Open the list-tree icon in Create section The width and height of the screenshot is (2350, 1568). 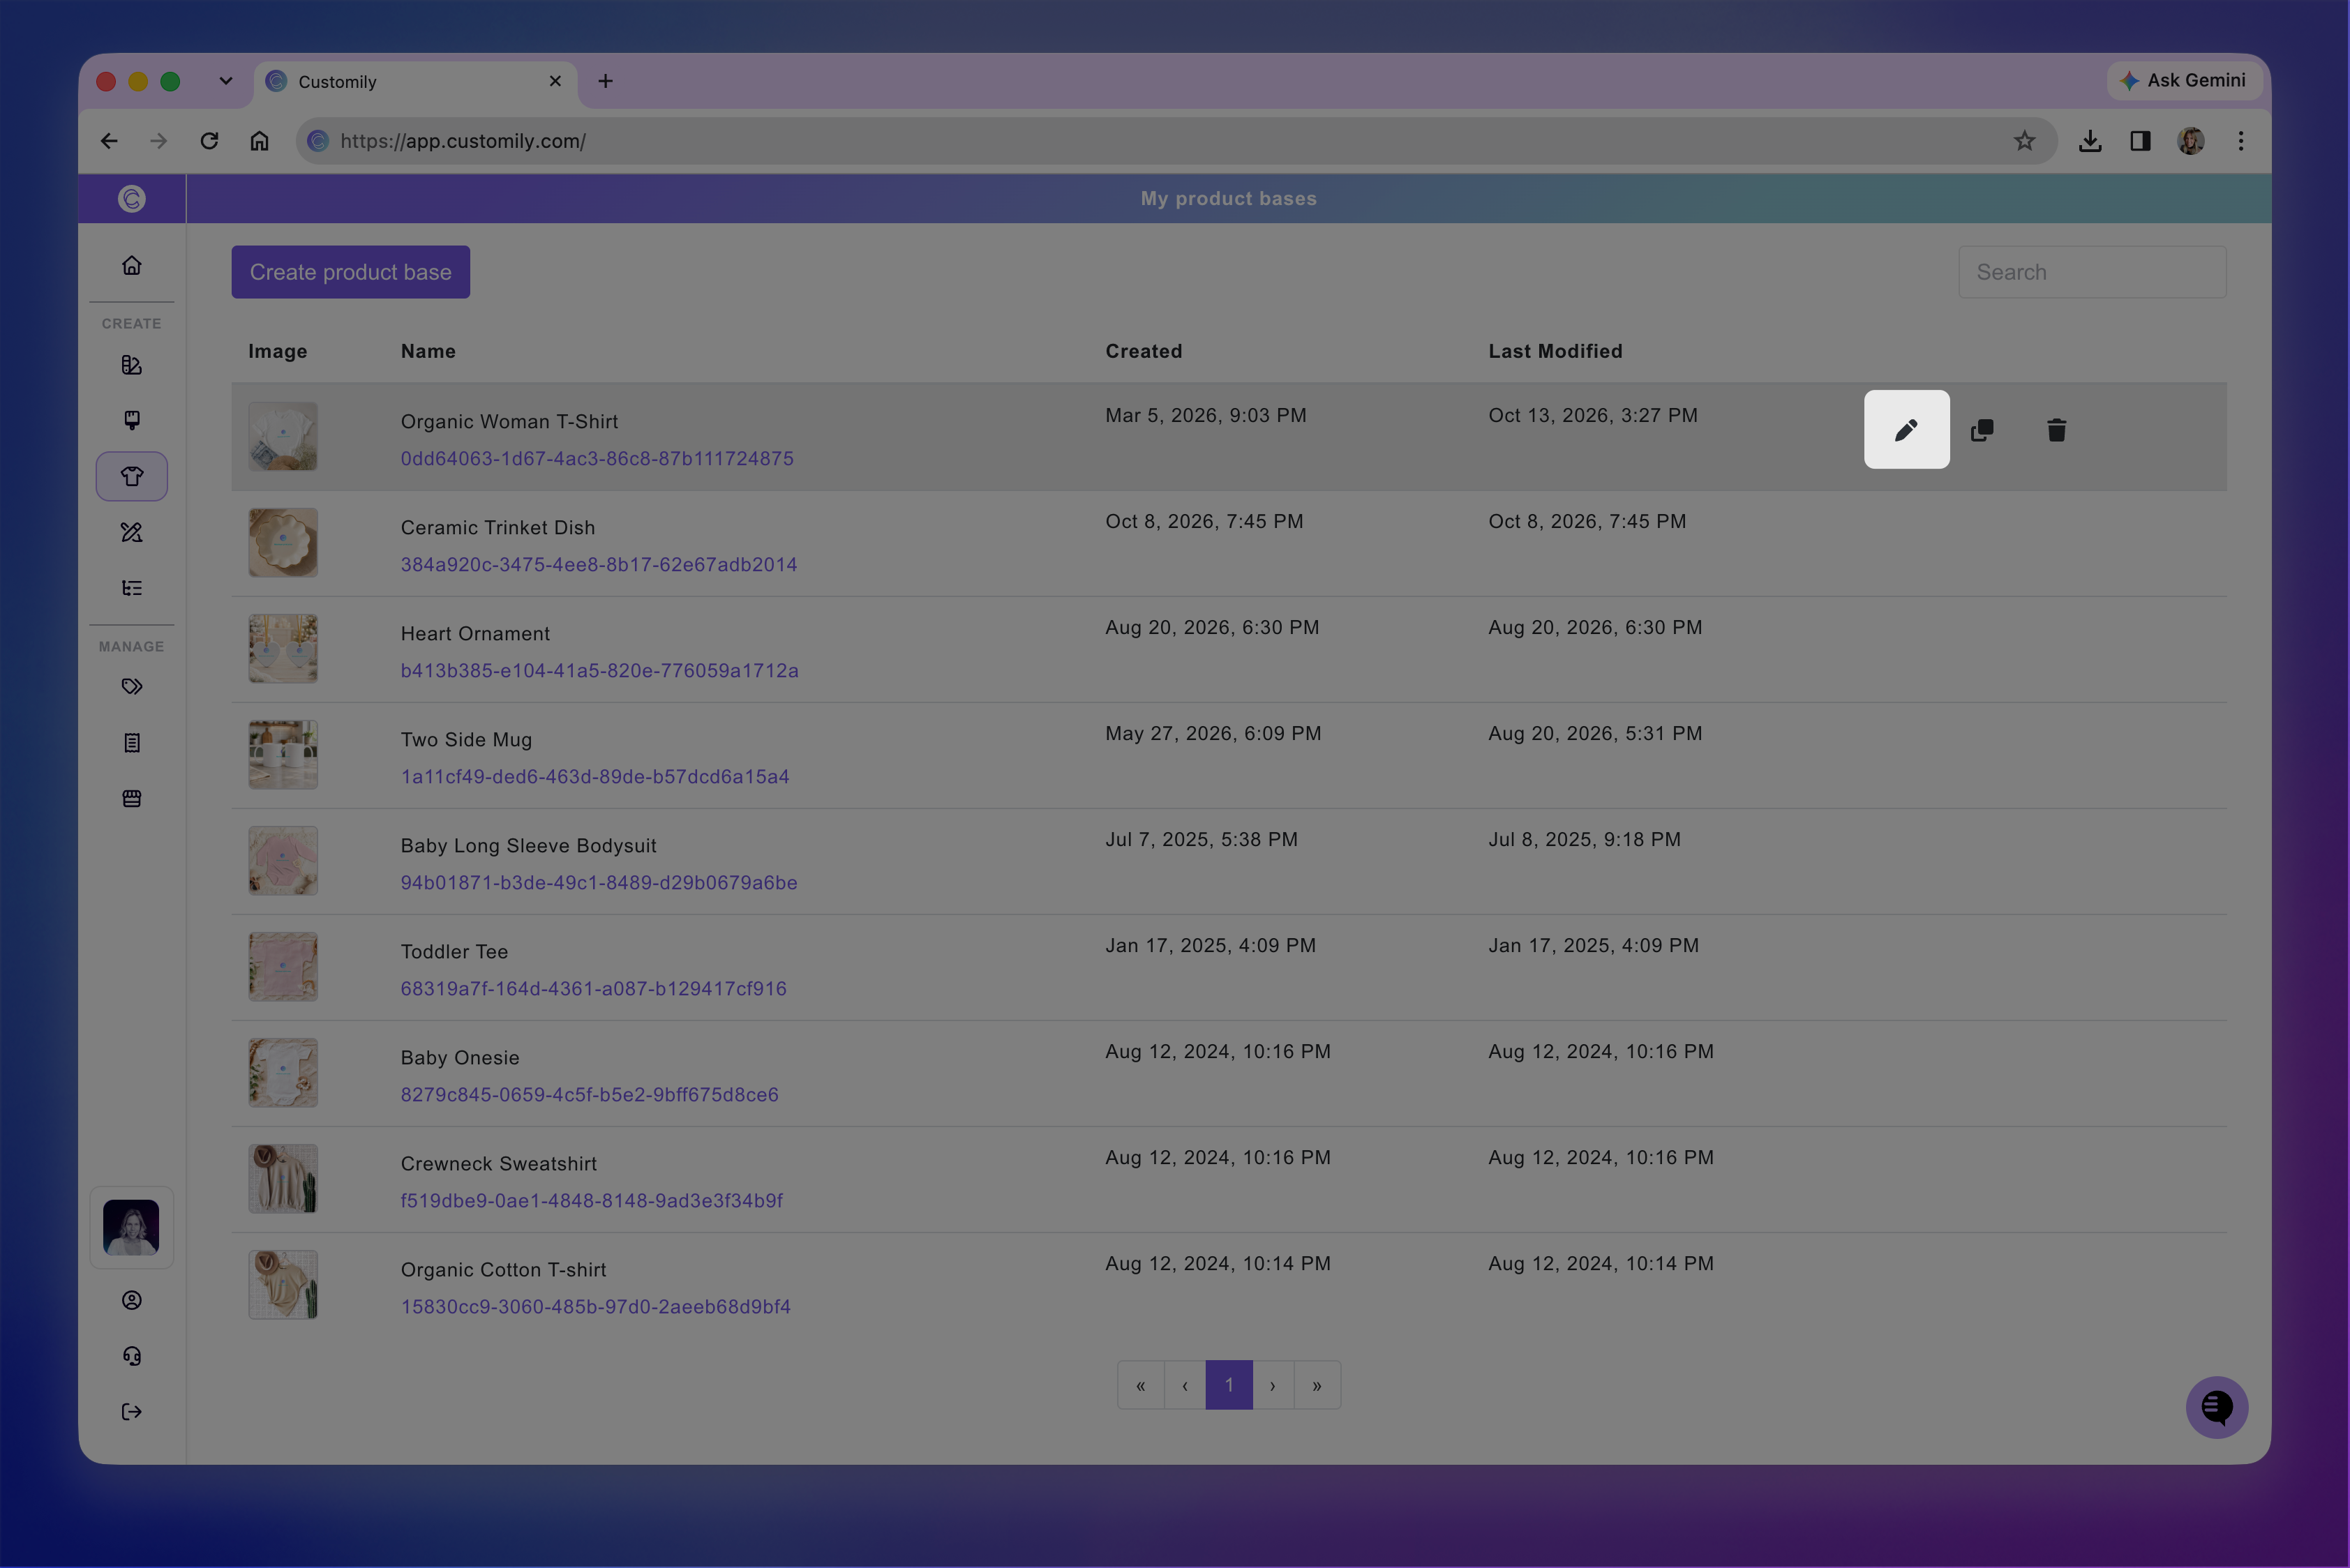[132, 588]
